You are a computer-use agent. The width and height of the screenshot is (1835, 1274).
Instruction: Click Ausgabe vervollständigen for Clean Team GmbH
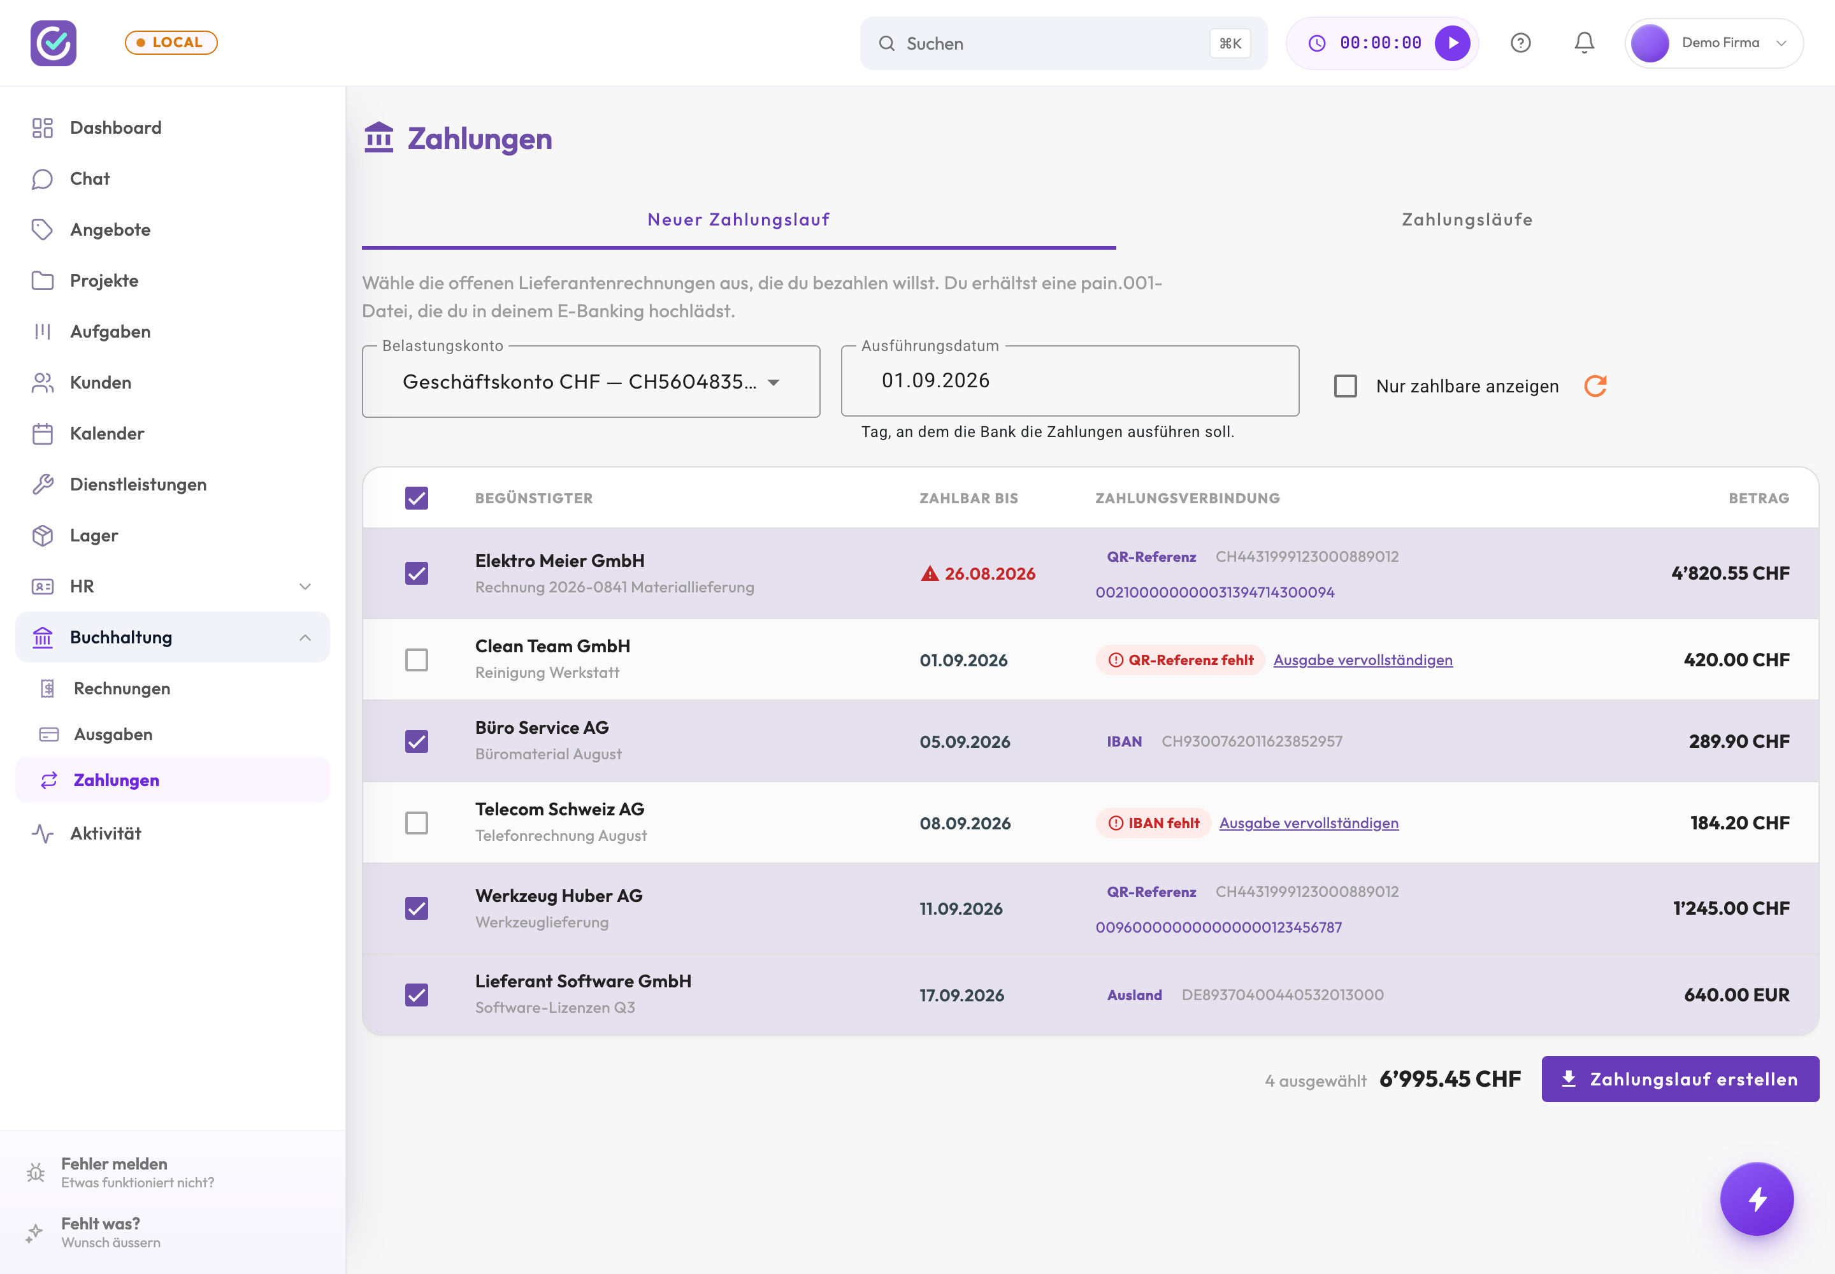pos(1362,660)
